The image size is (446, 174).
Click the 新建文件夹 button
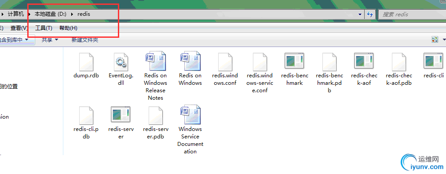pos(85,40)
